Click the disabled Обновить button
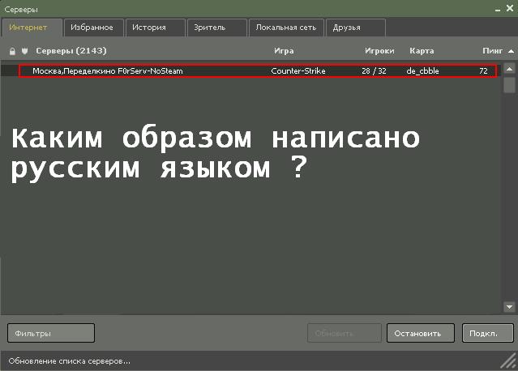Screen dimensions: 518x371 coord(345,333)
